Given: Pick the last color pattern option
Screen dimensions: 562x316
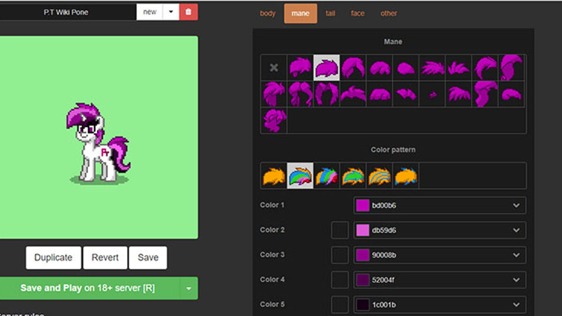Looking at the screenshot, I should 406,176.
